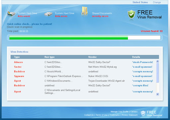This screenshot has height=120, width=170.
Task: Click the Type column header
Action: click(17, 57)
